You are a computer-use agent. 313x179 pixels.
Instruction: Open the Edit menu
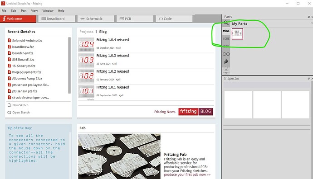pos(14,10)
